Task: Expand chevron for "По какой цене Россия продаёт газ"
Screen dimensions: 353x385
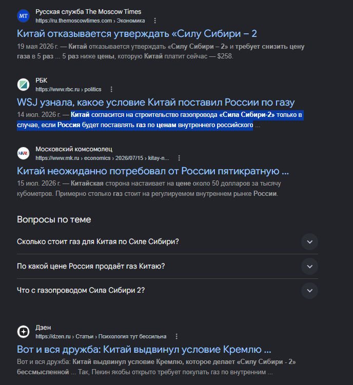Action: coord(310,267)
